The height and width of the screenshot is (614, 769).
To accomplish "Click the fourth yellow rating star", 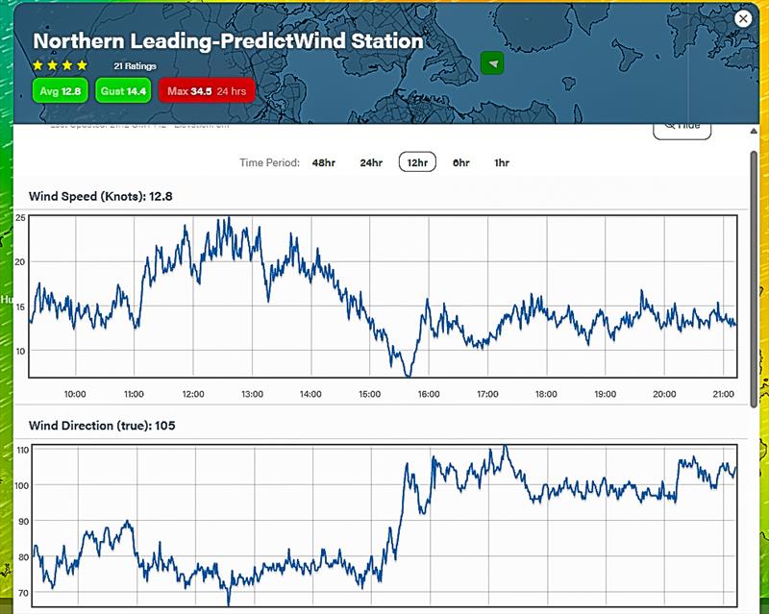I will [x=82, y=65].
